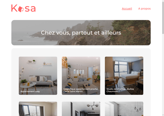Click the house icon inside the Kasa logo
The image size is (164, 116).
21,9
